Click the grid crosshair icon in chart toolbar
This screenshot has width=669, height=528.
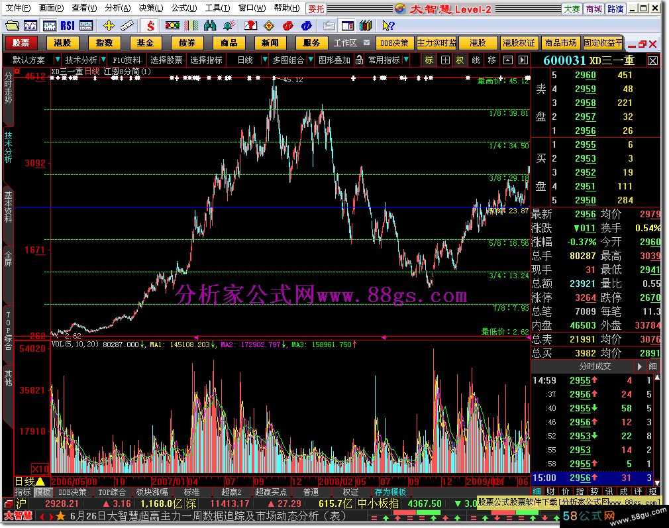pyautogui.click(x=445, y=60)
